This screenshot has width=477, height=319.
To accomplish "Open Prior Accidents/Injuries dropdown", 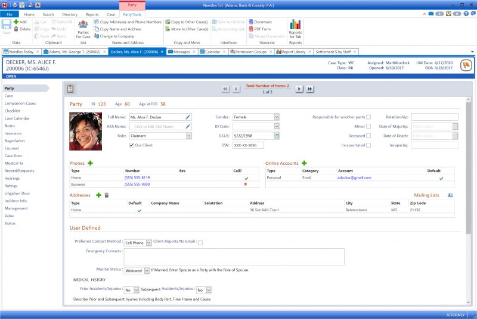I will click(x=137, y=290).
